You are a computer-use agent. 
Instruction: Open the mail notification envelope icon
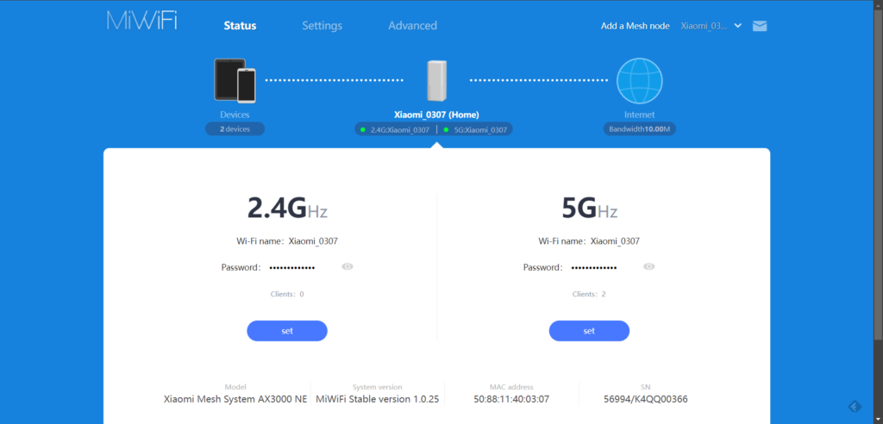760,26
